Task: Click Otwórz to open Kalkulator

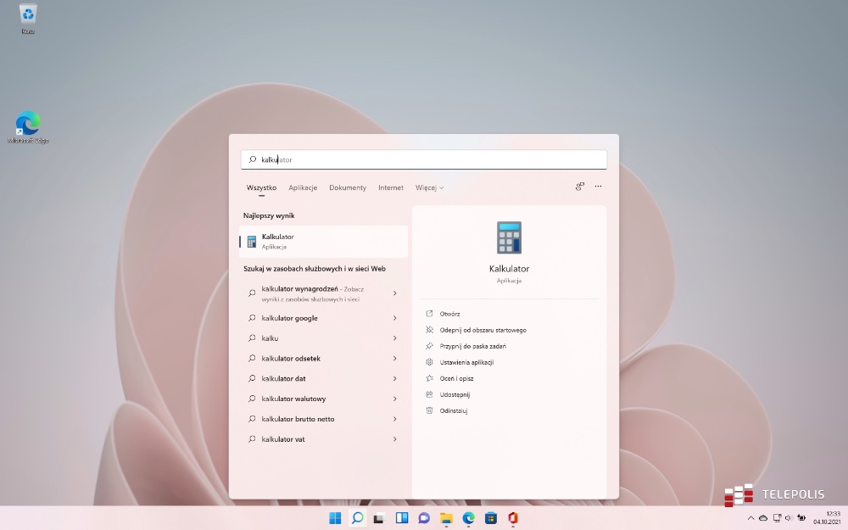Action: pyautogui.click(x=449, y=314)
